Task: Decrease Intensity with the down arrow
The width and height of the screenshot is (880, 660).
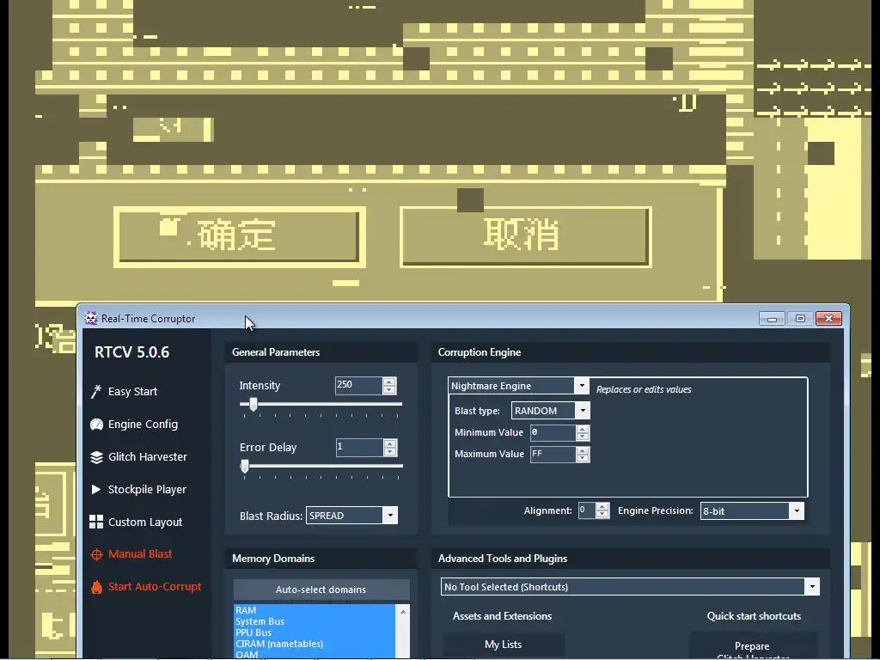Action: pyautogui.click(x=389, y=389)
